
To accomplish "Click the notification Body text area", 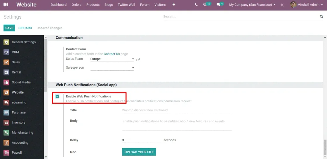I will coord(177,124).
